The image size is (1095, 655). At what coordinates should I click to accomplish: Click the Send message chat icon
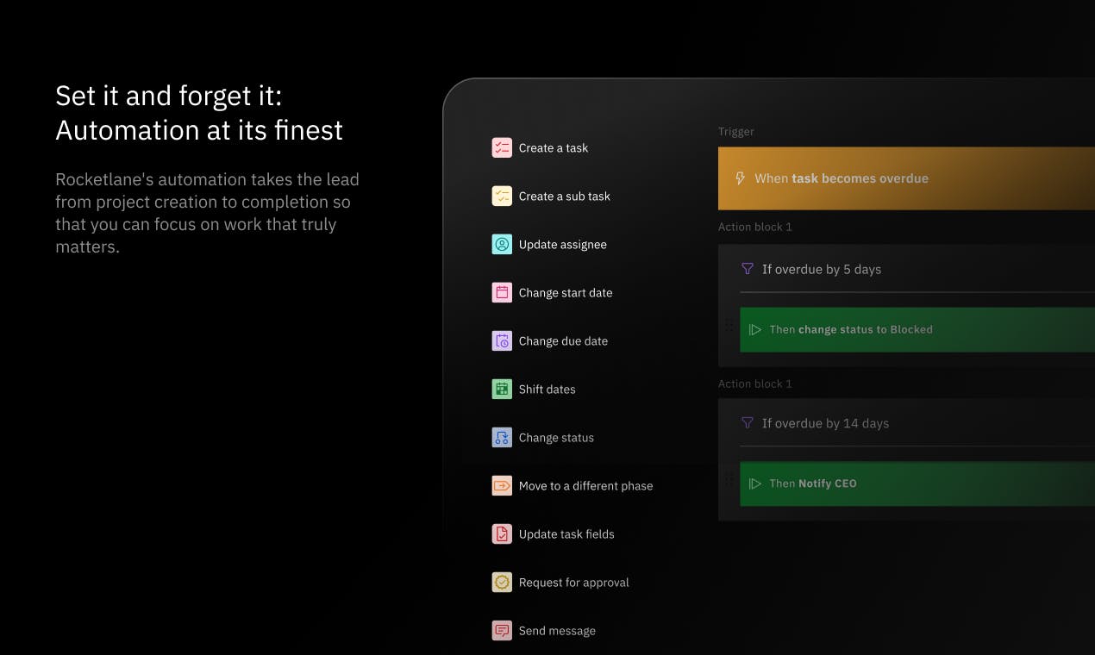[502, 630]
